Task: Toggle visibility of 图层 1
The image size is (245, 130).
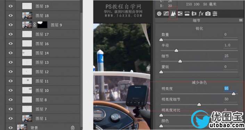Action: click(10, 118)
